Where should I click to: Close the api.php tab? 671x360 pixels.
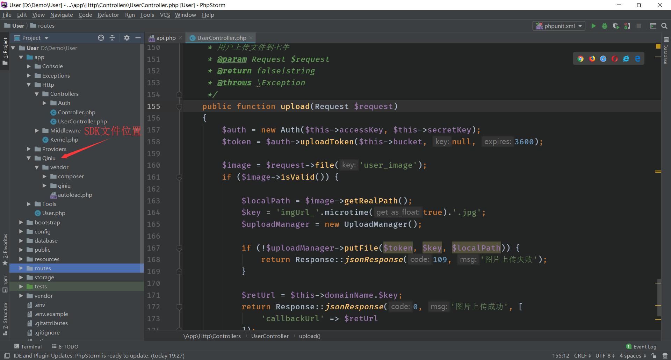click(x=180, y=38)
